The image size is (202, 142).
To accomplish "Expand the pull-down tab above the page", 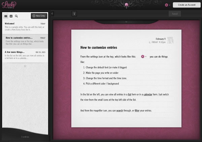I will coord(126,22).
